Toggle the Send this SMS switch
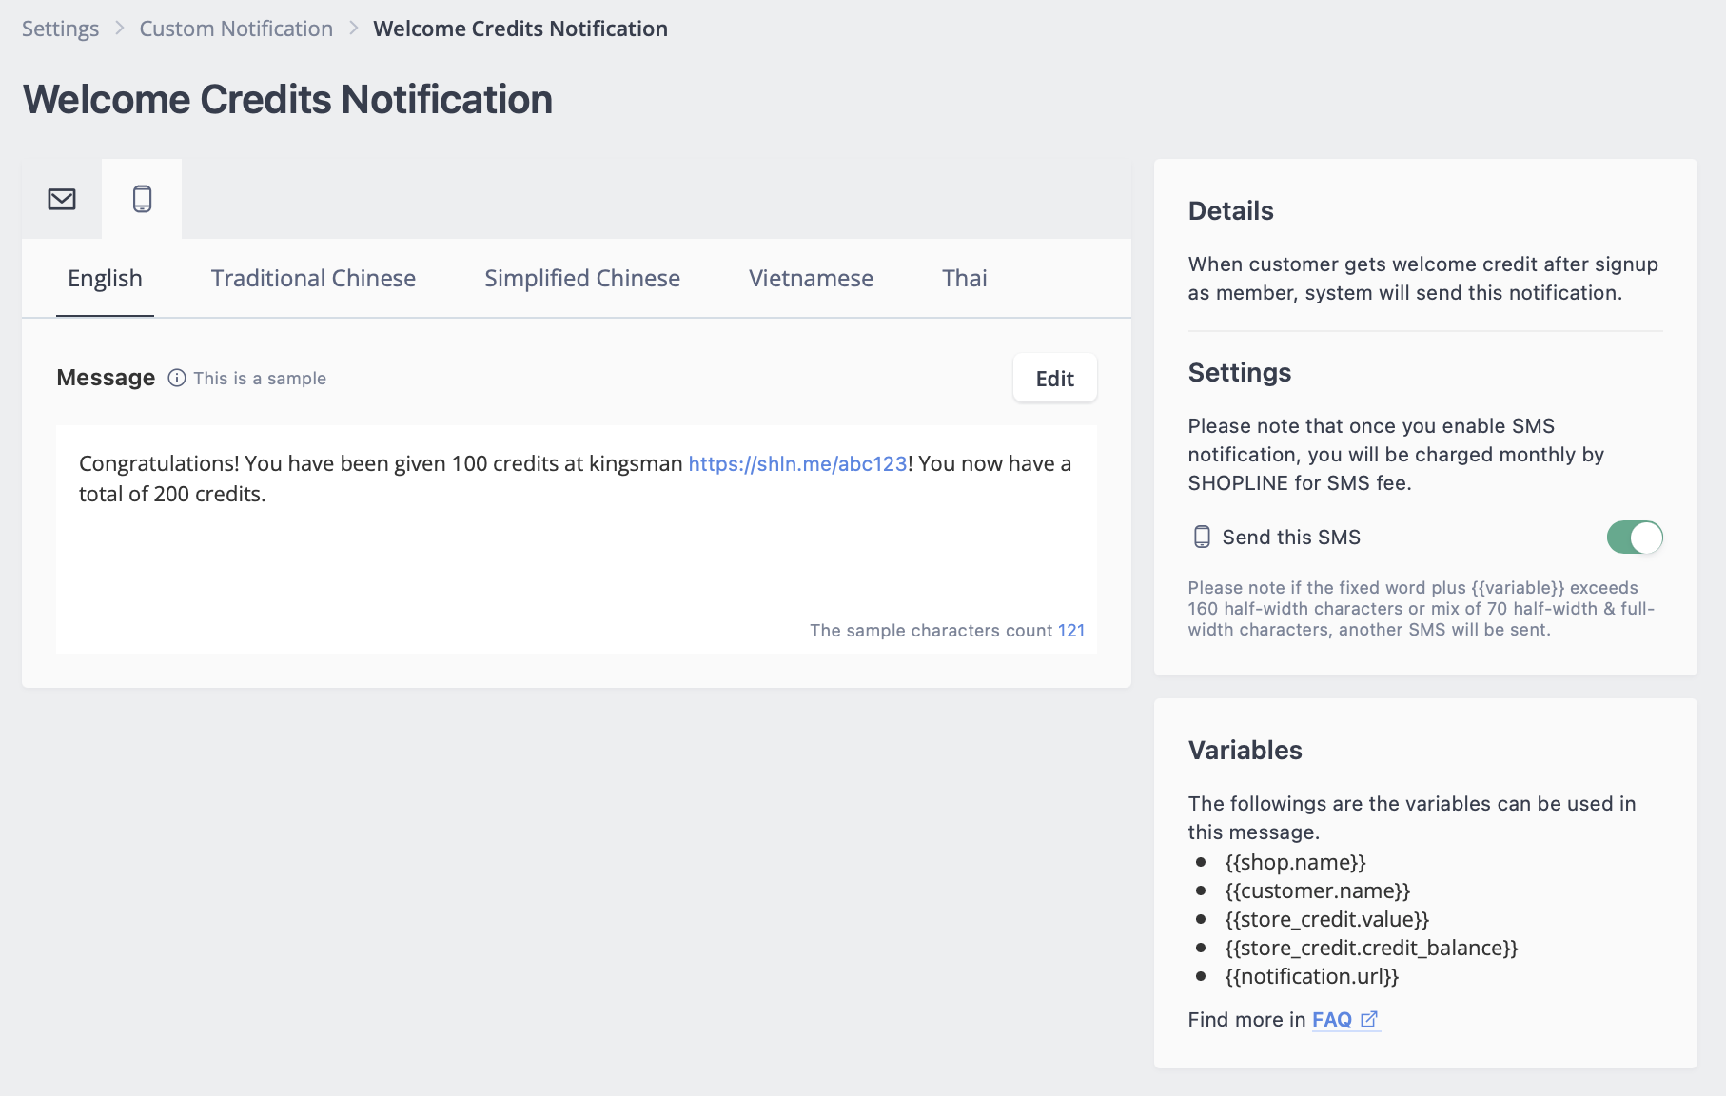Screen dimensions: 1726x1096 (x=1635, y=538)
